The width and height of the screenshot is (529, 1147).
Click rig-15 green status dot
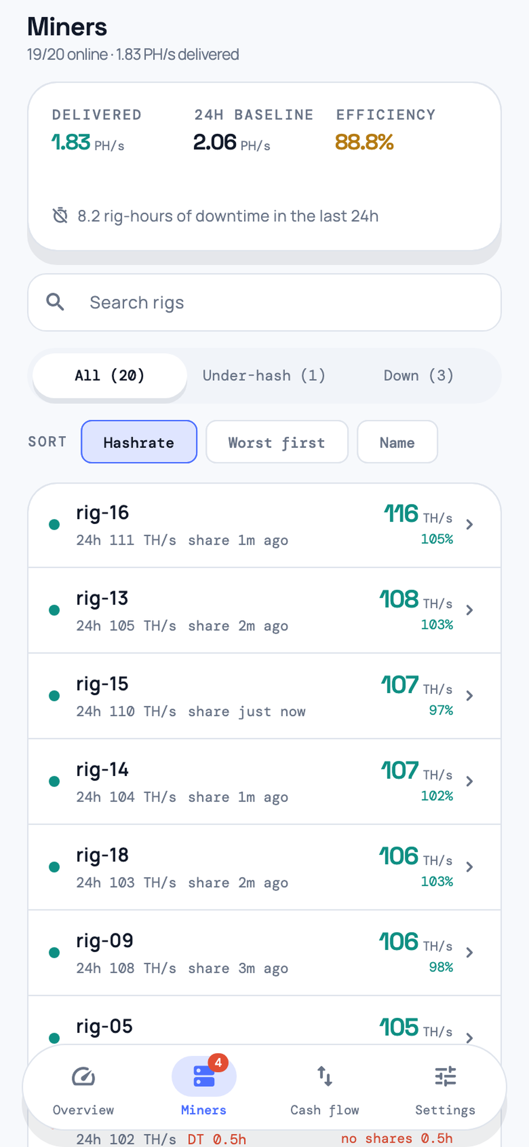click(x=54, y=695)
